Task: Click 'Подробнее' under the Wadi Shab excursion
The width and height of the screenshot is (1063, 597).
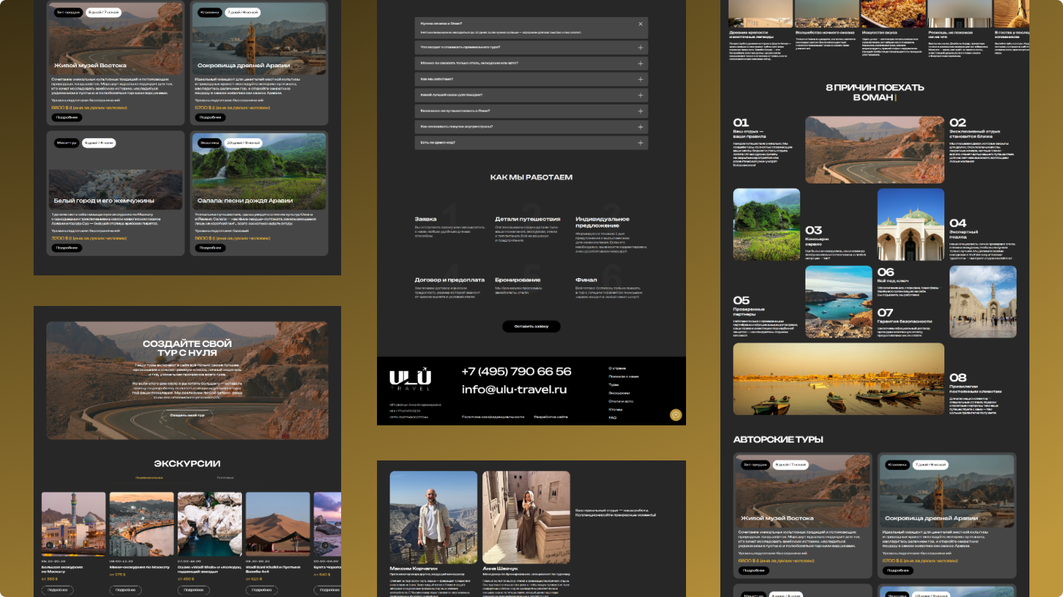Action: pyautogui.click(x=193, y=590)
